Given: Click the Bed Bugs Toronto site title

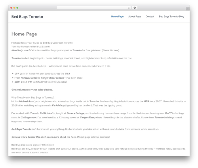Looking at the screenshot, I should [x=27, y=17].
